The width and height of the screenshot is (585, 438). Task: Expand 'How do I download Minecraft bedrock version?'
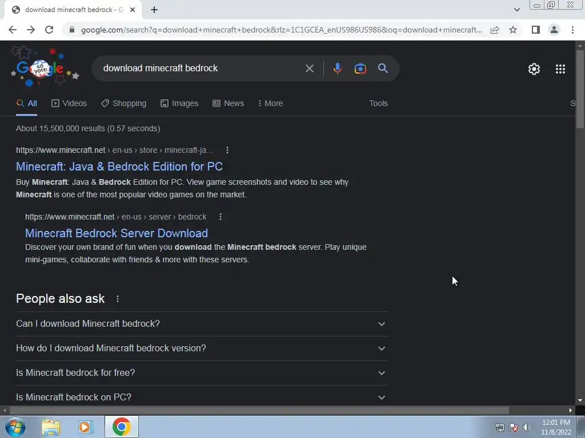pos(202,348)
